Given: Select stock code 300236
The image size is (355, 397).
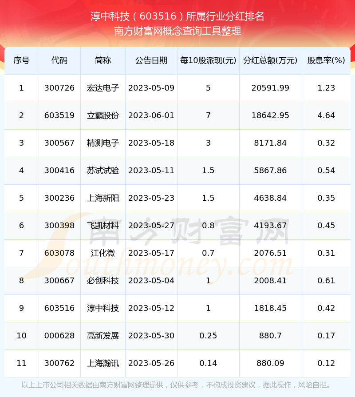Looking at the screenshot, I should pos(59,198).
